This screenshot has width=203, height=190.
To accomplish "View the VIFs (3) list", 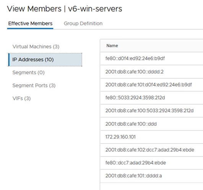I will click(x=21, y=98).
